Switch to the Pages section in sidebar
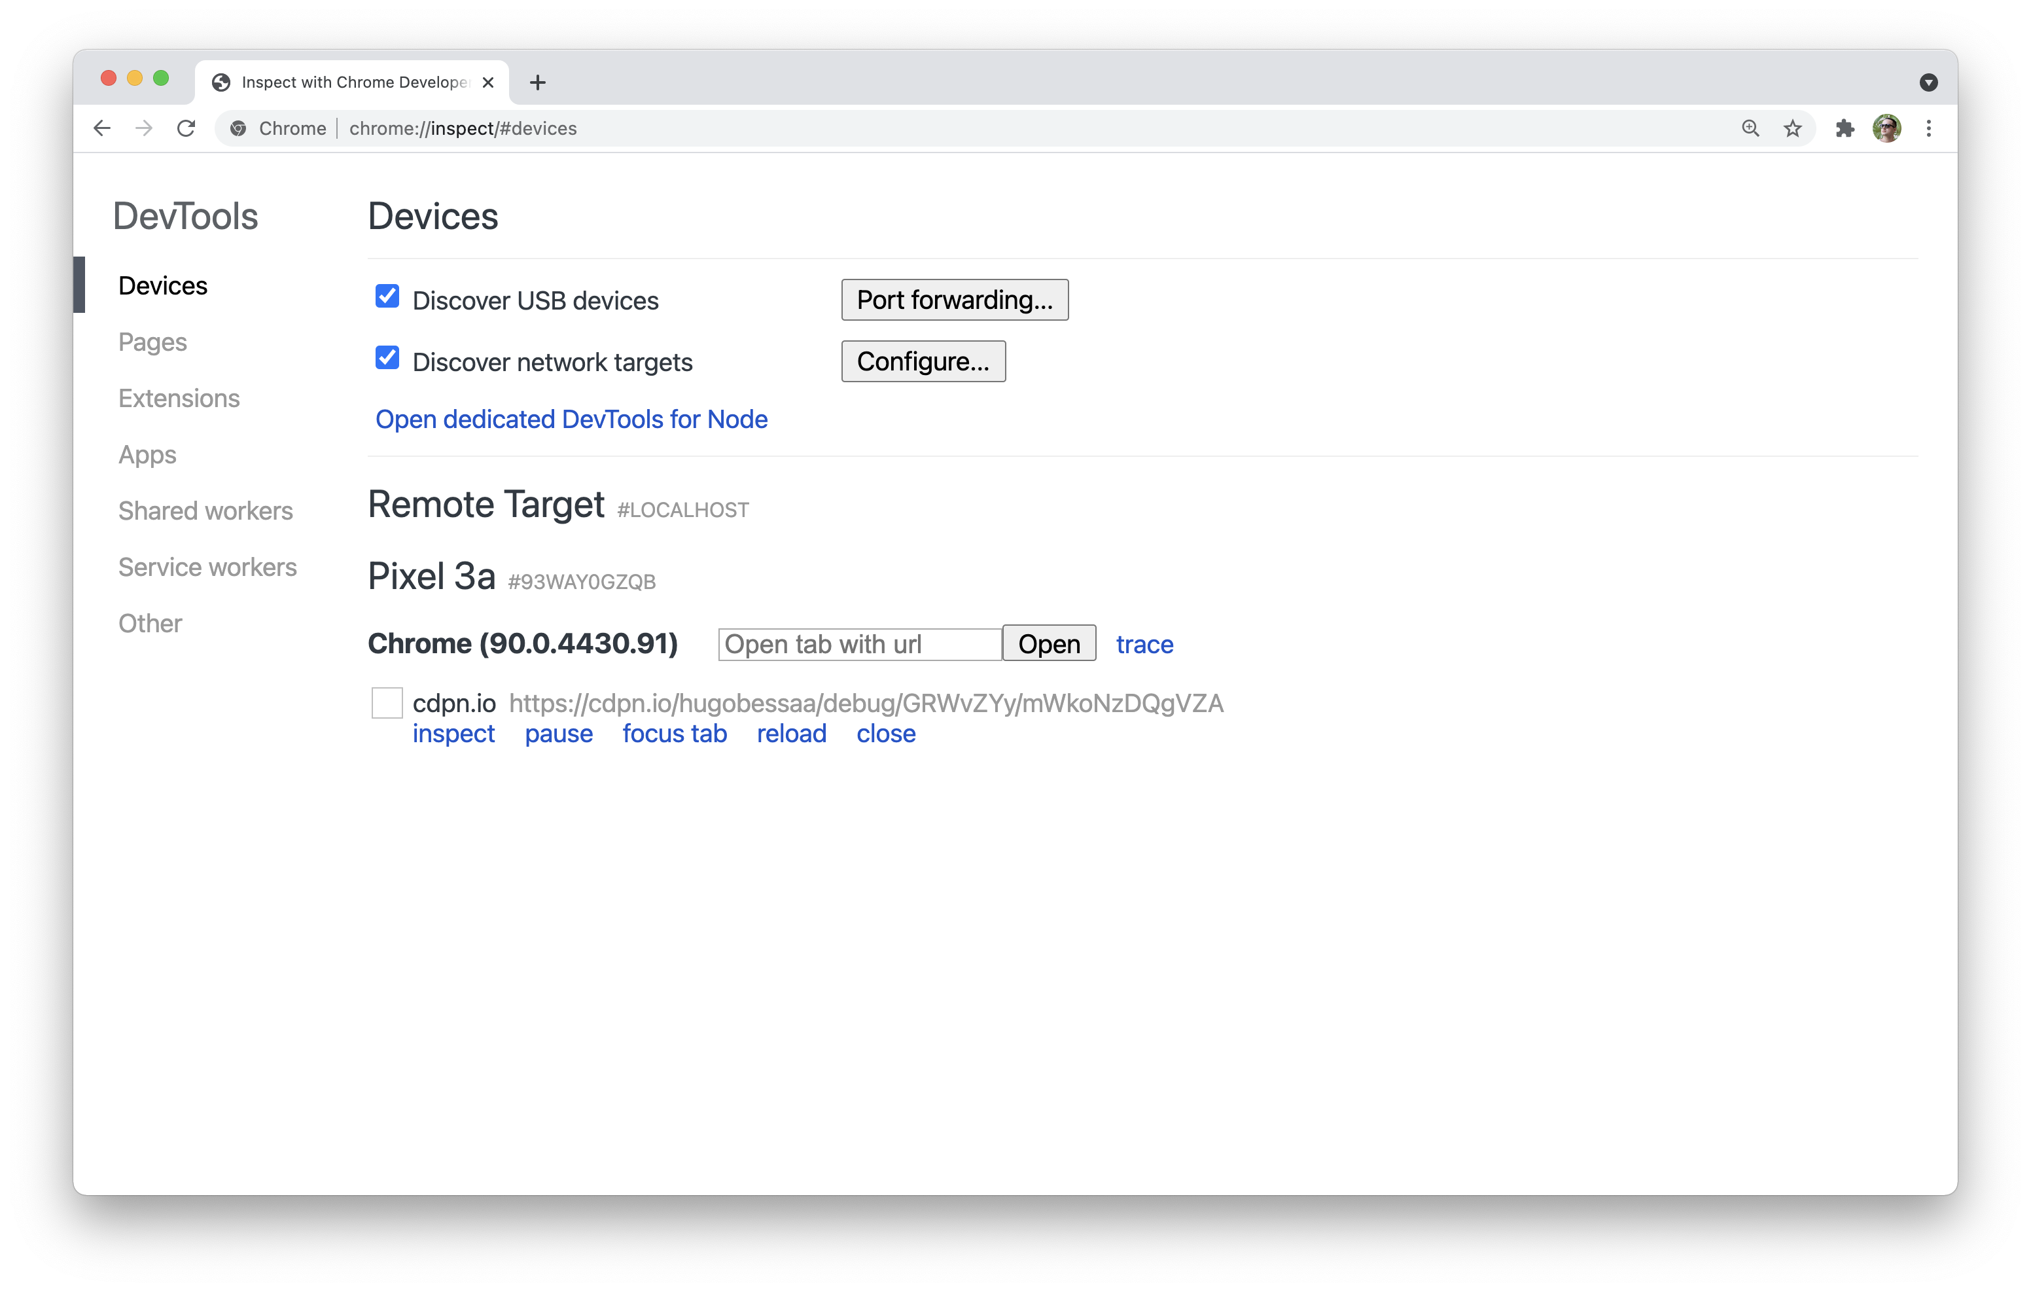 click(x=152, y=342)
